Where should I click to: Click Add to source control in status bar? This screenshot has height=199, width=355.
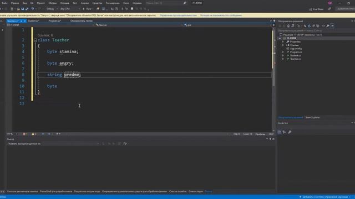tap(325, 197)
